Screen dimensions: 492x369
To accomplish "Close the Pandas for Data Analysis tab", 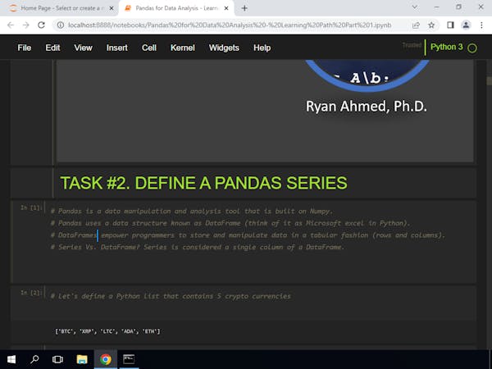I will coord(226,8).
